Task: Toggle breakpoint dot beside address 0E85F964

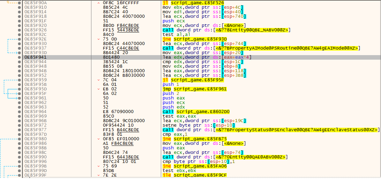Action: tap(19, 112)
